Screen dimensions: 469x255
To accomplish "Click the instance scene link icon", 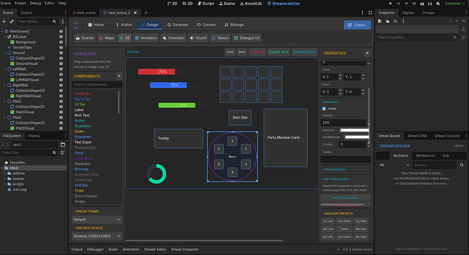I will 12,22.
